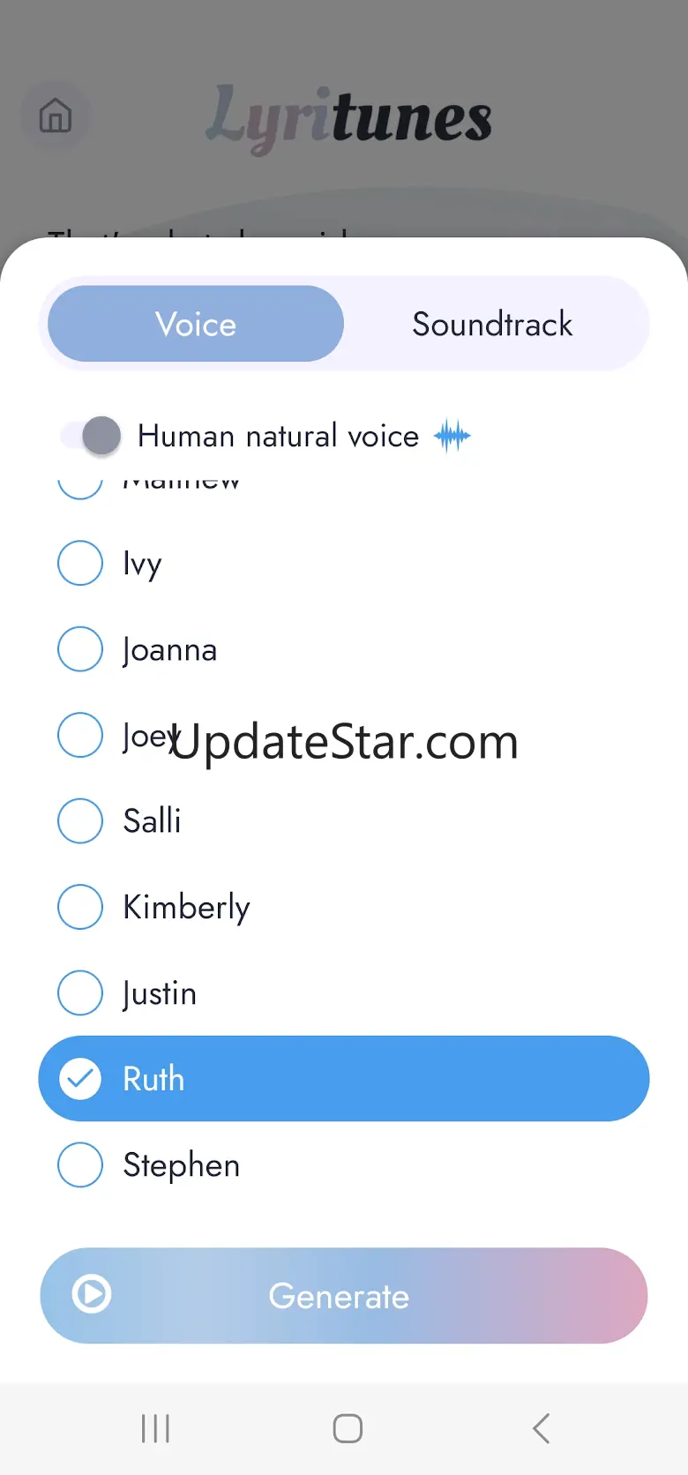Open Android recent apps navigation icon
688x1475 pixels.
pyautogui.click(x=155, y=1428)
